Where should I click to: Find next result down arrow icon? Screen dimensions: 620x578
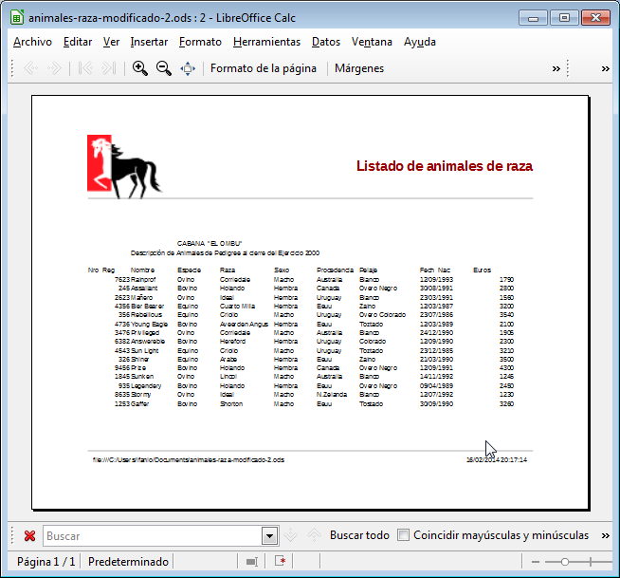pos(291,535)
